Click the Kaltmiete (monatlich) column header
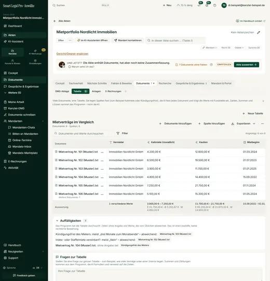 (163, 142)
